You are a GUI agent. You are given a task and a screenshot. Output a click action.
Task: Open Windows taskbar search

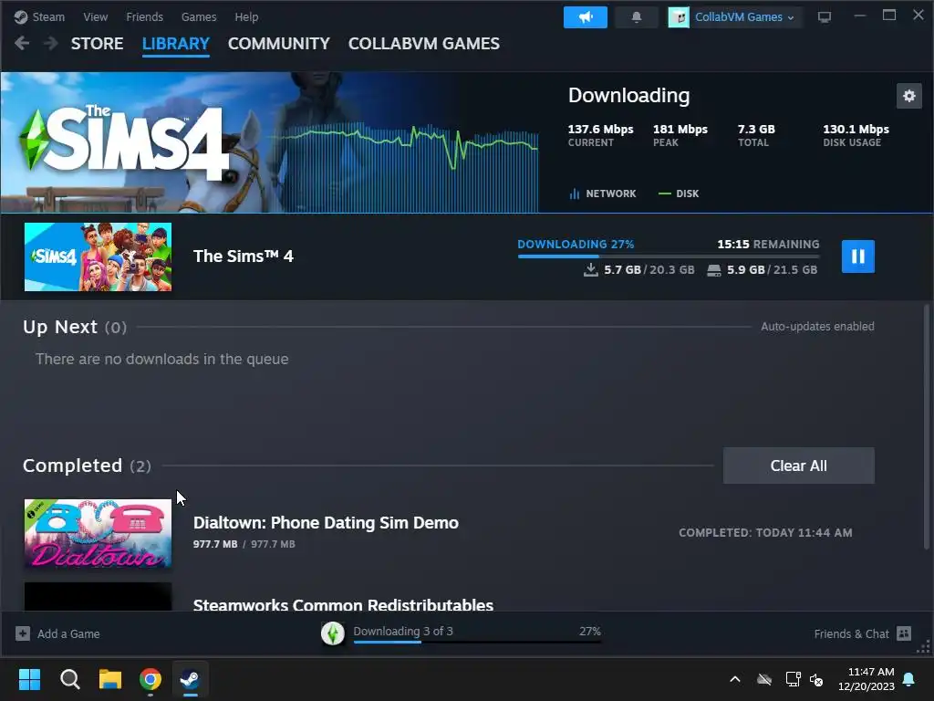tap(69, 679)
